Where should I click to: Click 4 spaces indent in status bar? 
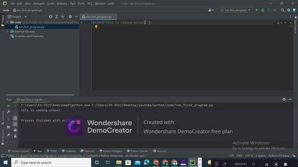tap(261, 156)
